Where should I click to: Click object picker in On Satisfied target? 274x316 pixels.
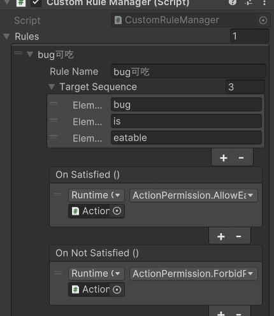(x=117, y=211)
